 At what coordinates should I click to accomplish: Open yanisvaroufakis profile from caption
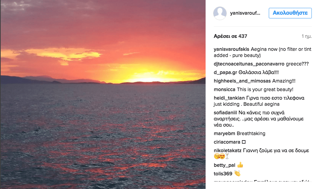coord(231,49)
